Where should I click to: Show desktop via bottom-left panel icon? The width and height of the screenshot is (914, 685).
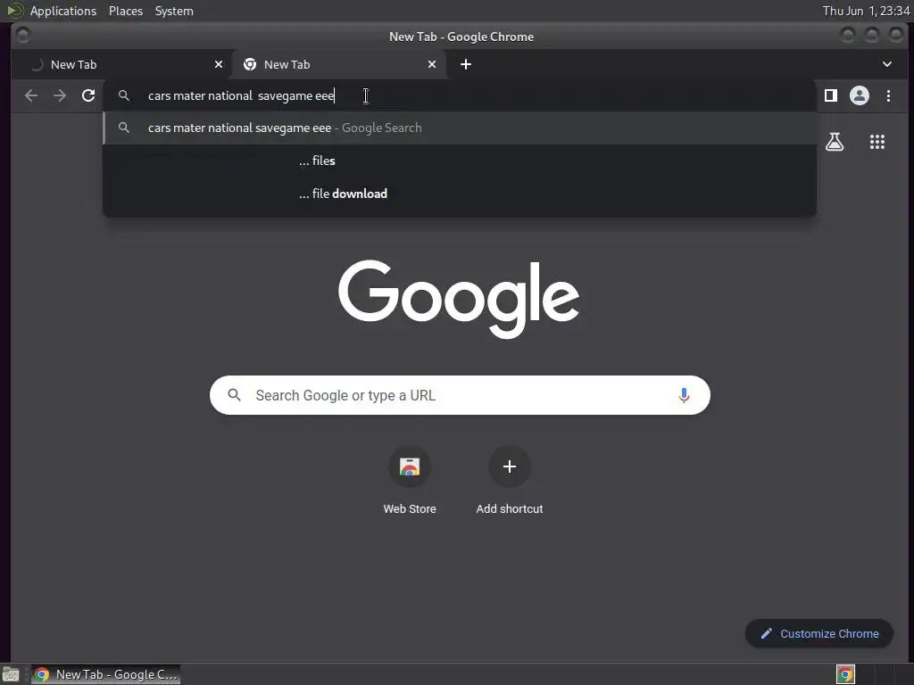tap(11, 674)
